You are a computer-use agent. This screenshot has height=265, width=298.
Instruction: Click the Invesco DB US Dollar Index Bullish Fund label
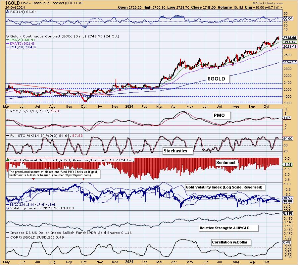pyautogui.click(x=69, y=233)
